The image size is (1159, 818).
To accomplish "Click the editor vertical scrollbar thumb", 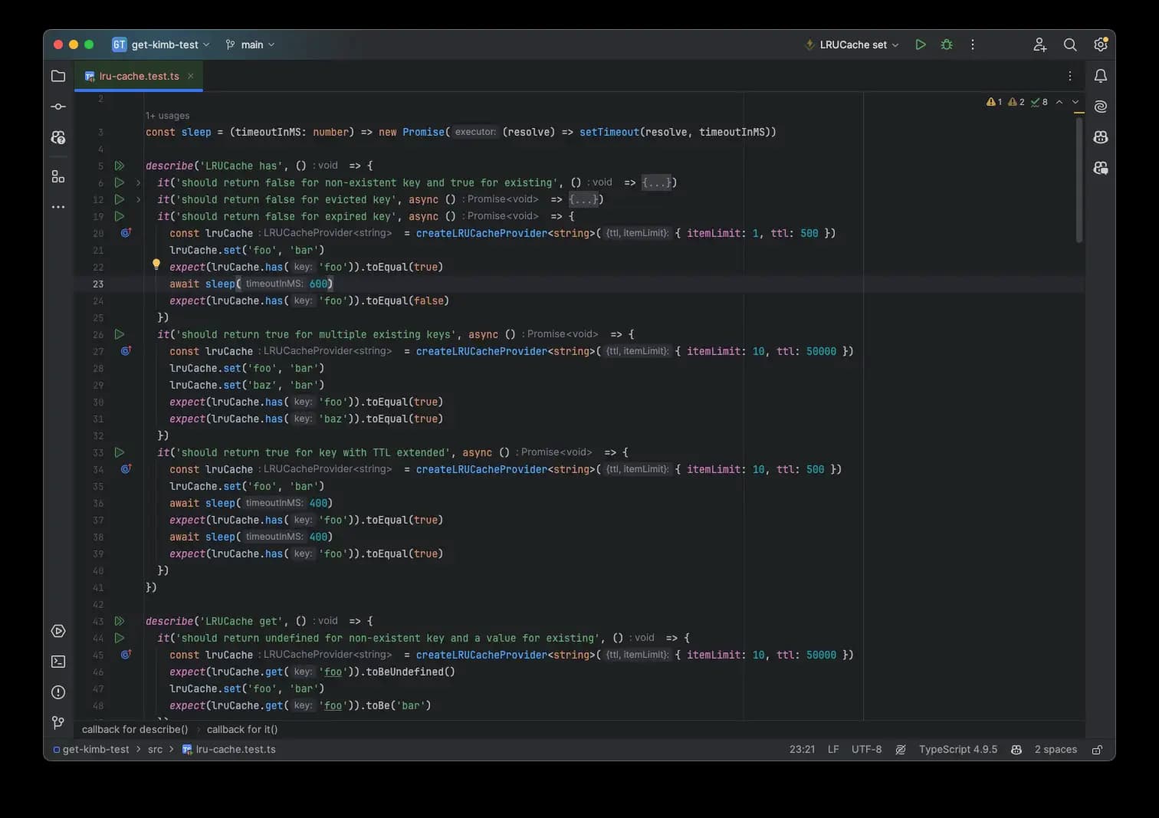I will (1079, 180).
